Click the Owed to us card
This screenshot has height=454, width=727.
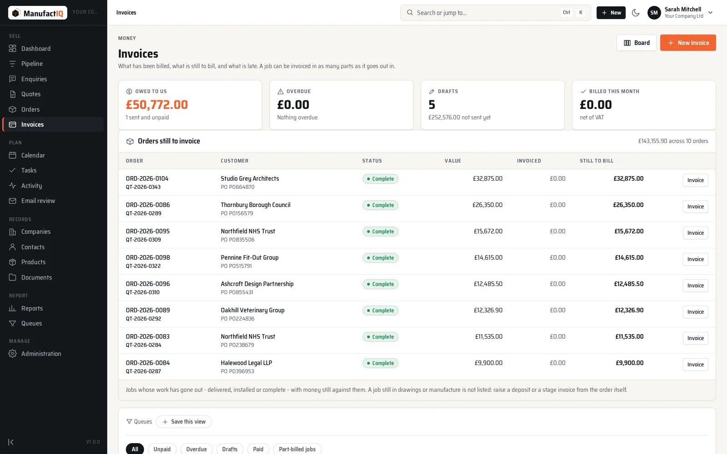tap(190, 105)
